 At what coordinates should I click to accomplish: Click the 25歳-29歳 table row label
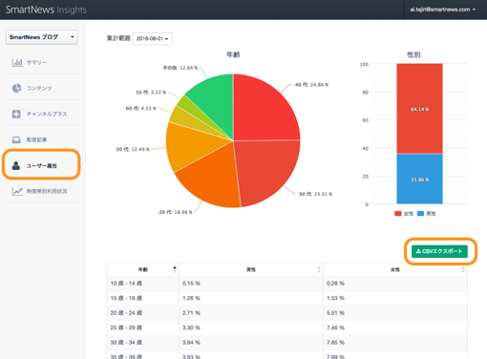[126, 327]
